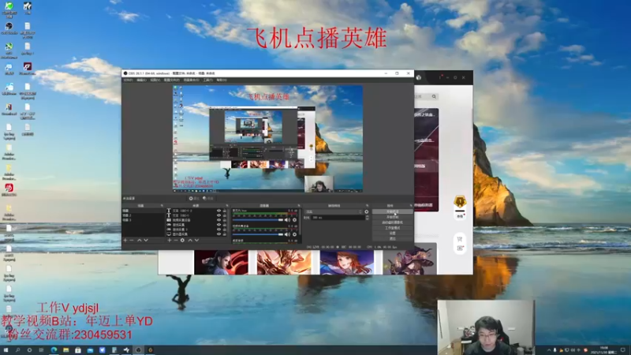Click the search magnifier in the background window
This screenshot has height=355, width=631.
pos(434,96)
